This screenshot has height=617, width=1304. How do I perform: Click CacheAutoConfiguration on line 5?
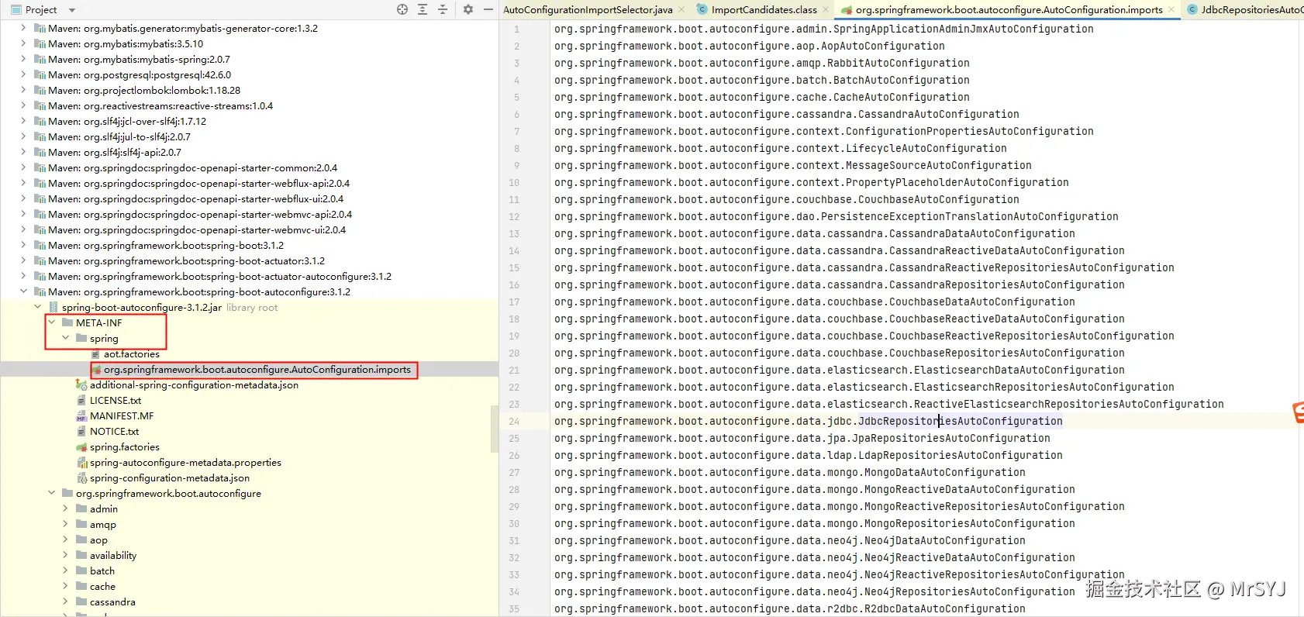coord(901,97)
